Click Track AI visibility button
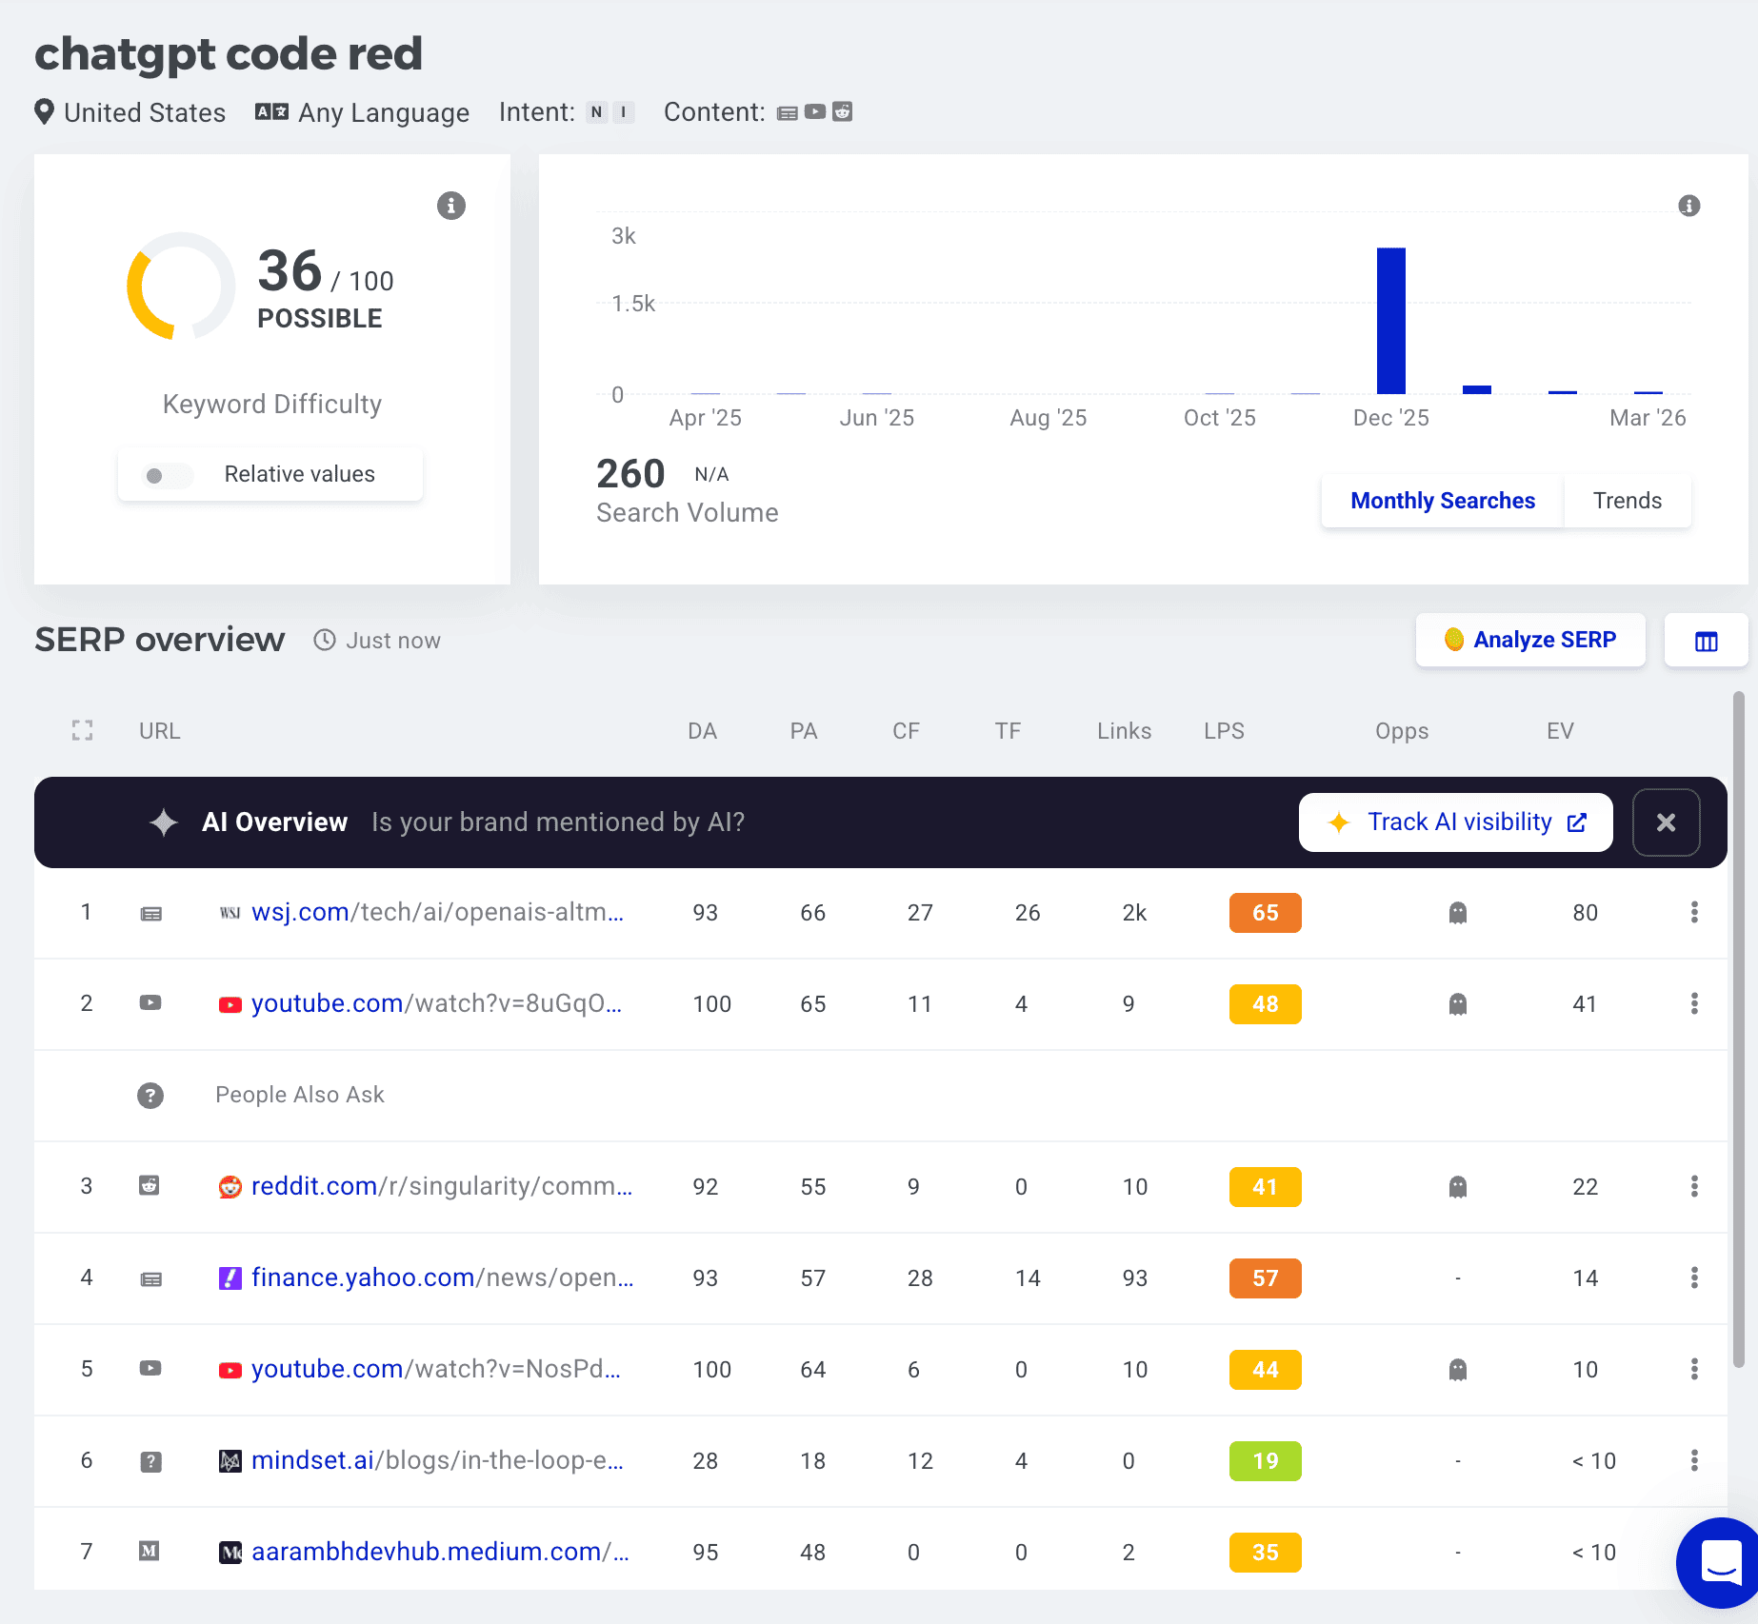The height and width of the screenshot is (1624, 1758). [x=1455, y=822]
